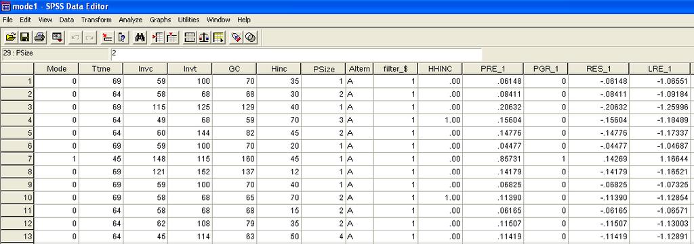The height and width of the screenshot is (244, 694).
Task: Save the data file via floppy icon
Action: (25, 37)
